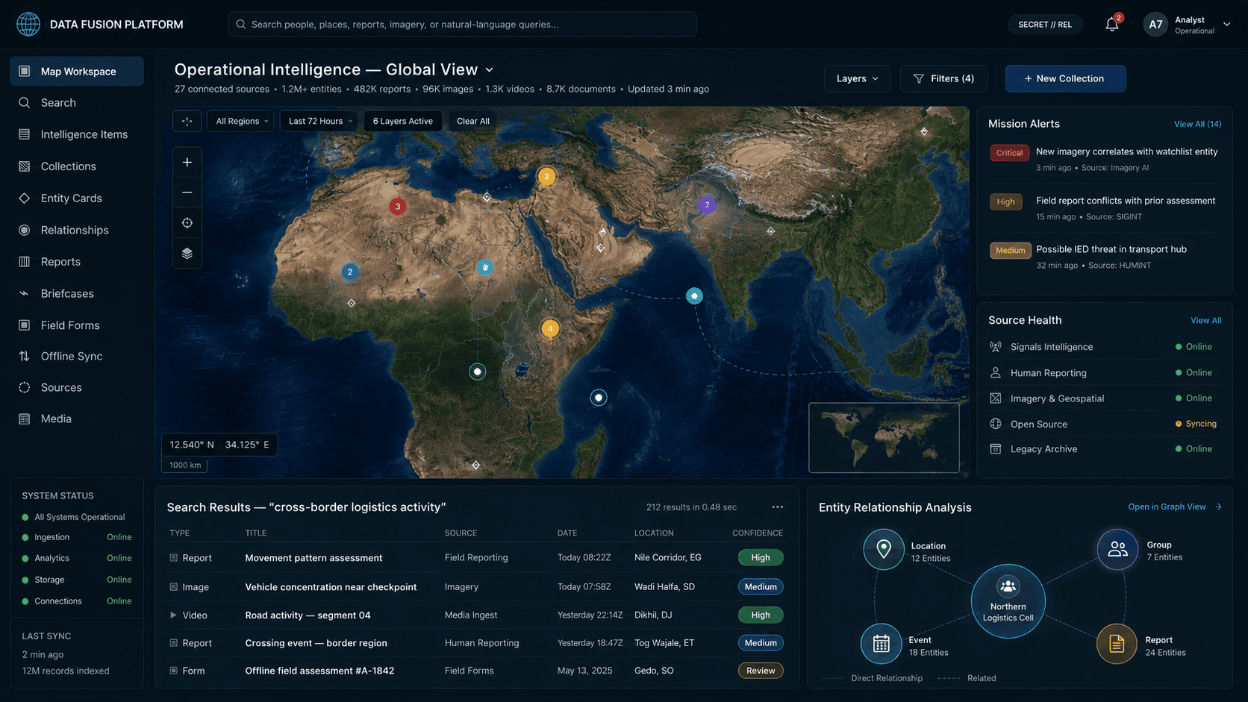Activate the map selection tool icon beside All Regions

[x=187, y=121]
